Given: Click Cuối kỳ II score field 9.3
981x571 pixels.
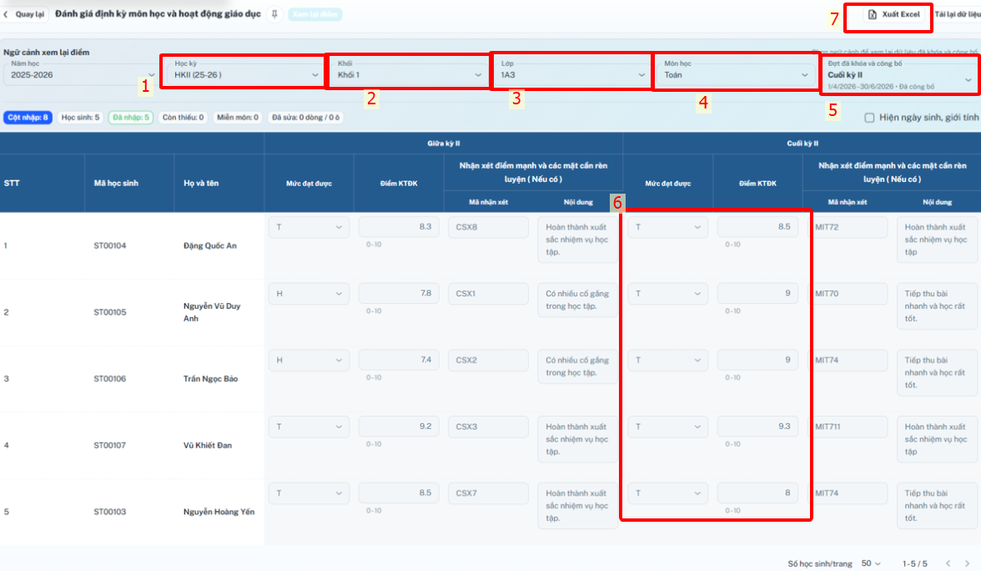Looking at the screenshot, I should point(757,427).
